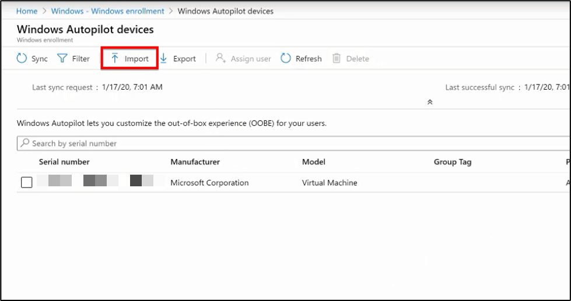The image size is (571, 301).
Task: Sort by Model column header
Action: click(x=314, y=162)
